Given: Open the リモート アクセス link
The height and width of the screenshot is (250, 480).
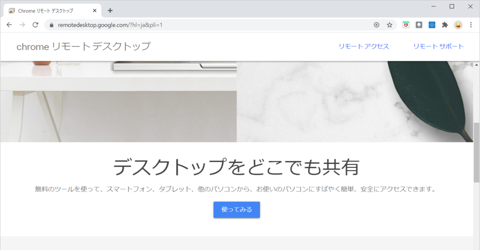Looking at the screenshot, I should (364, 46).
